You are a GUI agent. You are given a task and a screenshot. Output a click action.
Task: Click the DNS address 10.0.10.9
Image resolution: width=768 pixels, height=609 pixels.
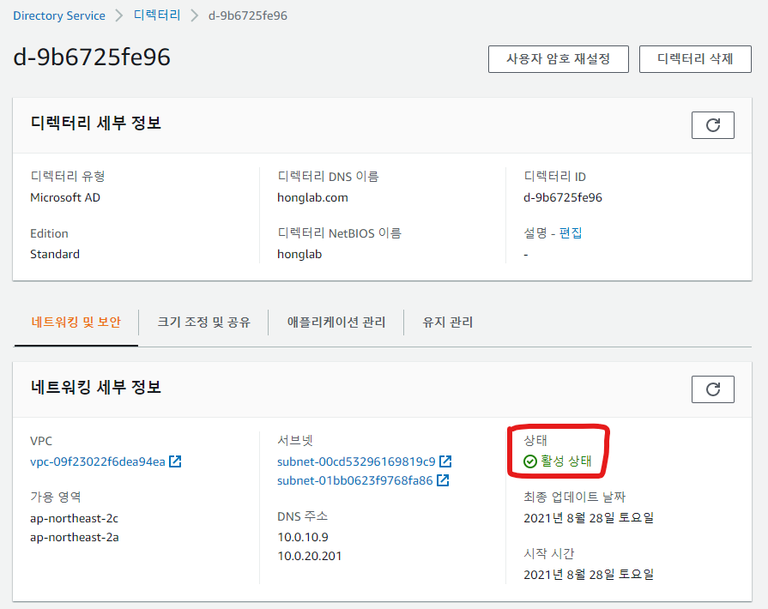[x=303, y=537]
